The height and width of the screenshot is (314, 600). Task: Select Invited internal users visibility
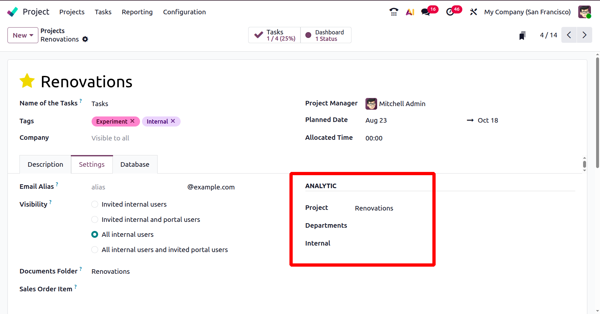click(95, 204)
